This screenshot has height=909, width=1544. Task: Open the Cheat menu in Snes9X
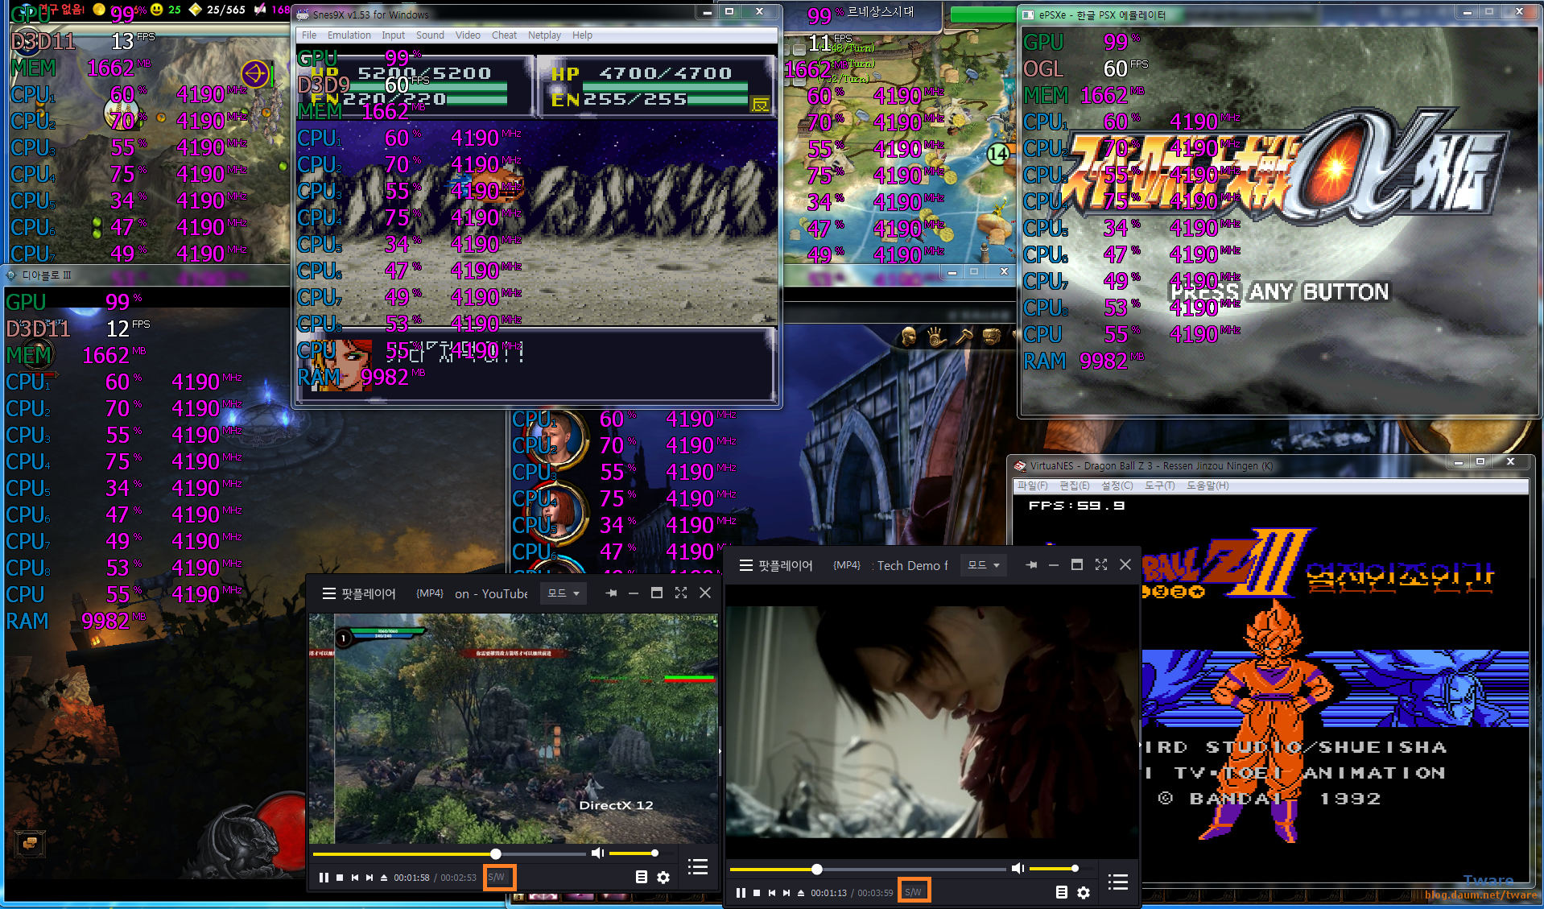504,35
